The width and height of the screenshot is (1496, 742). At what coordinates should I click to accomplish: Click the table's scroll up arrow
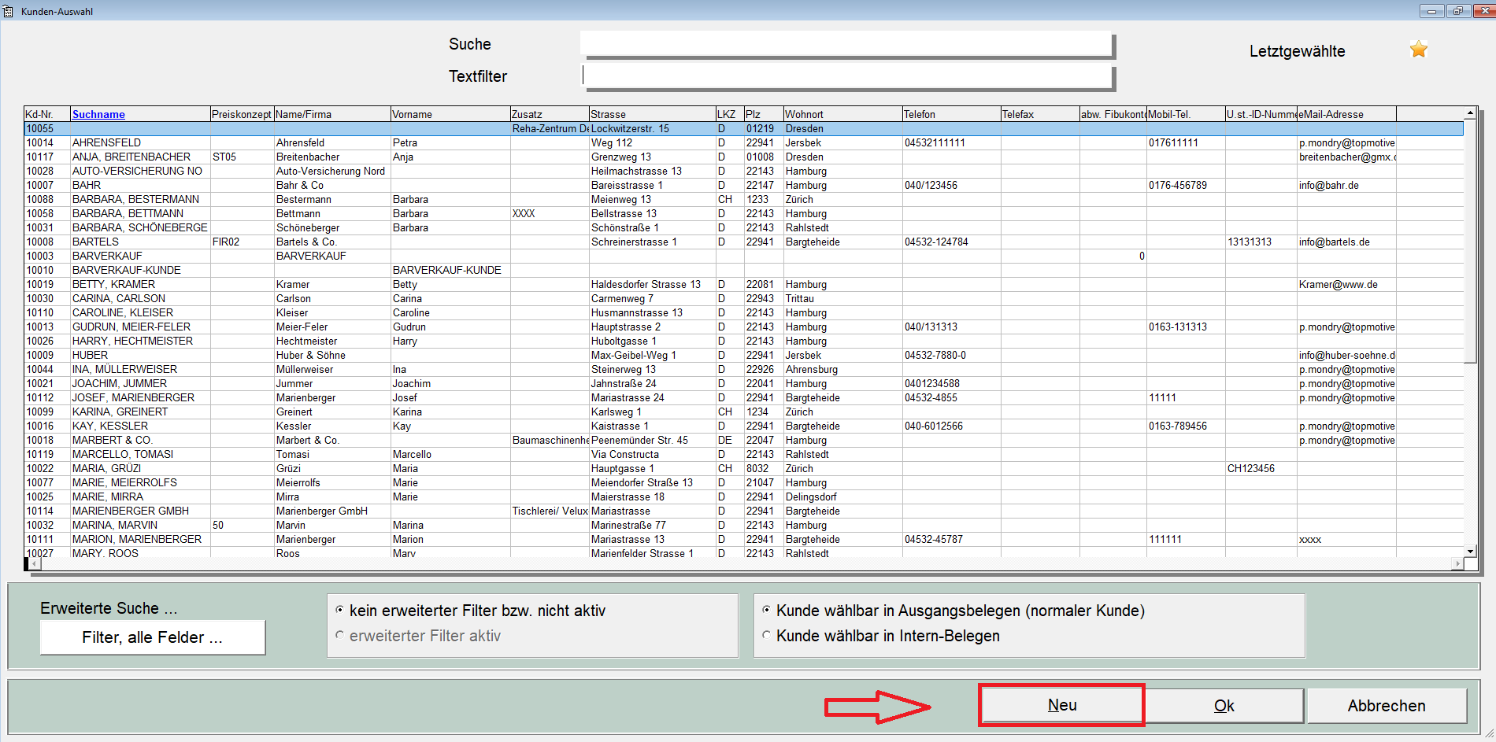[x=1470, y=113]
